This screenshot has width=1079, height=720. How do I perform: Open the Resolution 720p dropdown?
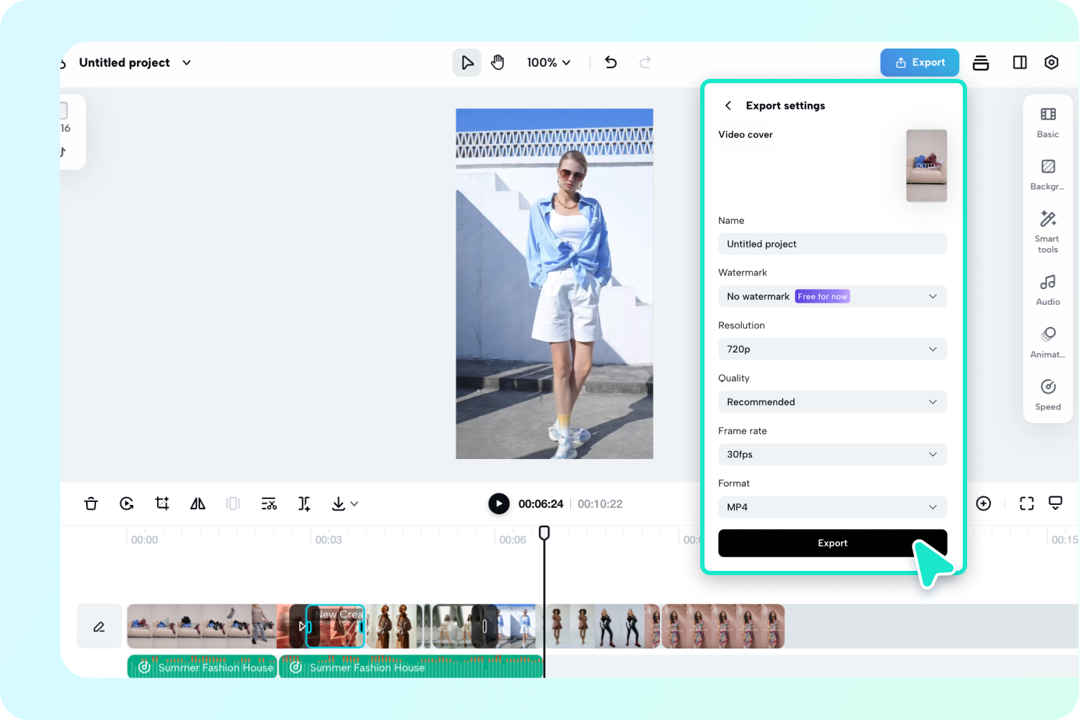point(832,349)
